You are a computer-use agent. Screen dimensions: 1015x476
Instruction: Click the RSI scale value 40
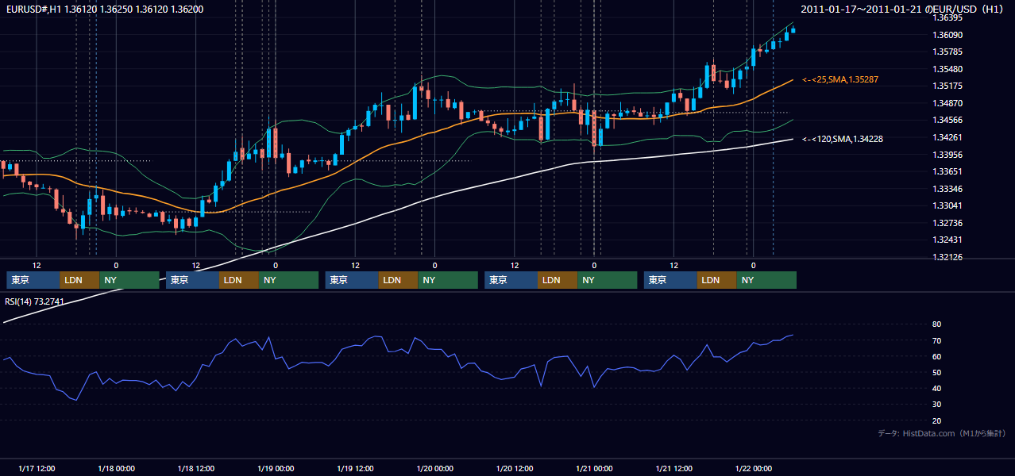(x=936, y=388)
